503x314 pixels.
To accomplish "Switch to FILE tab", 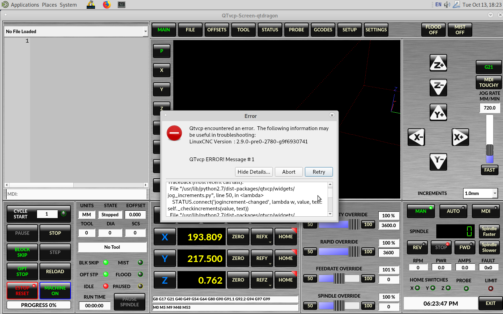I will coord(190,30).
